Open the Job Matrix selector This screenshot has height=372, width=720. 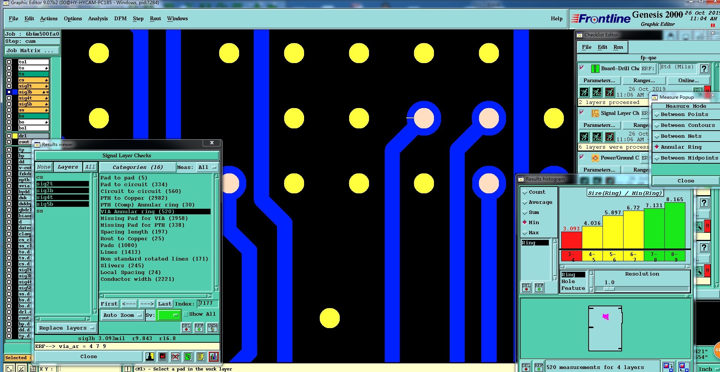(32, 51)
